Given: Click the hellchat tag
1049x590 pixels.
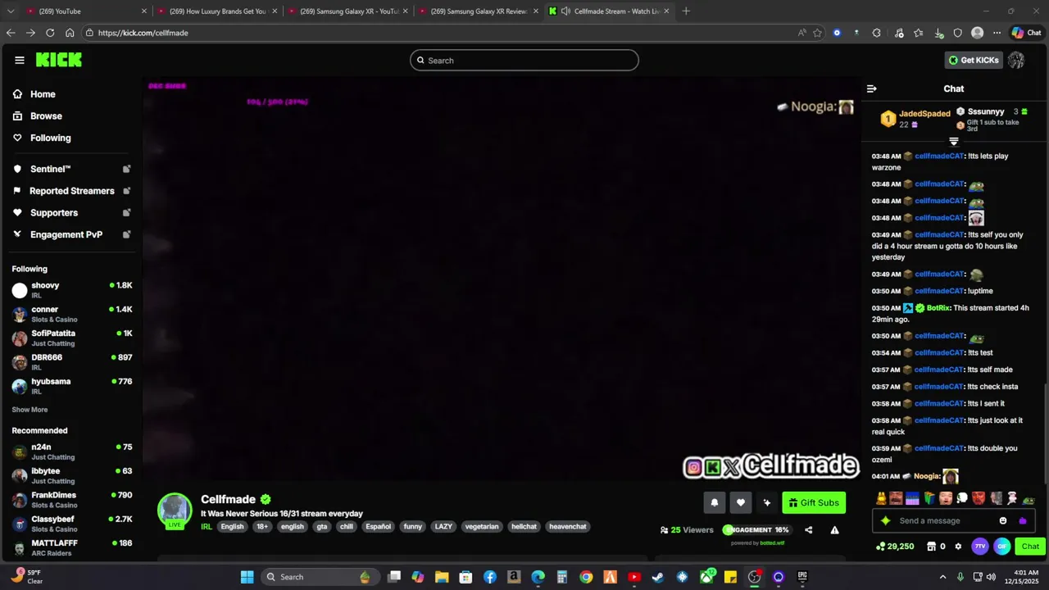Looking at the screenshot, I should point(524,527).
